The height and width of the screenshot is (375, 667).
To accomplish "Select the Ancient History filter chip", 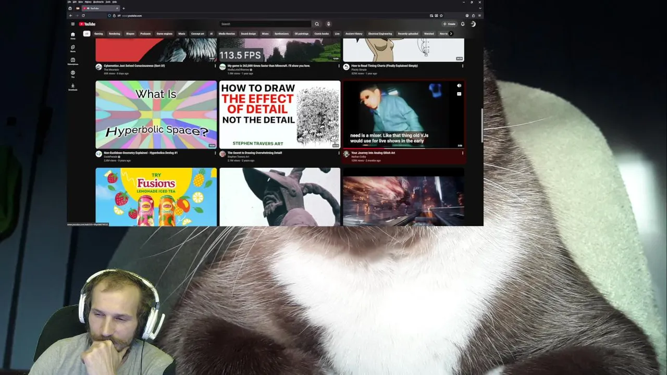I will coord(354,34).
